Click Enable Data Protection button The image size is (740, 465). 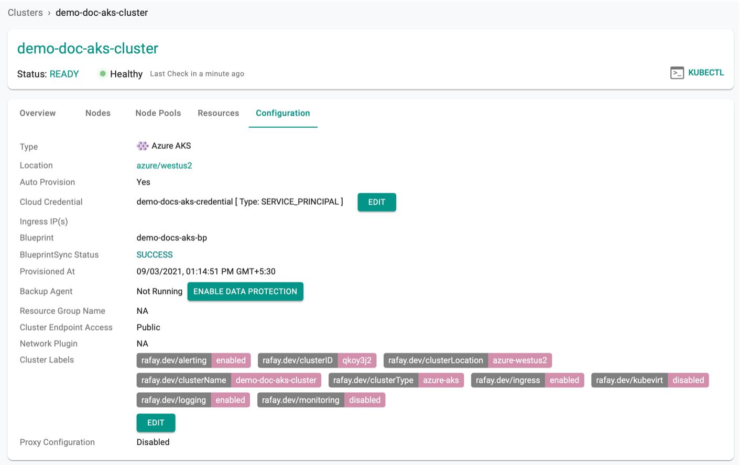245,292
